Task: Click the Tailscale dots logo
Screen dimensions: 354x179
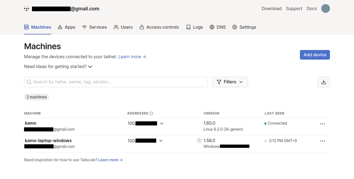Action: pos(26,9)
